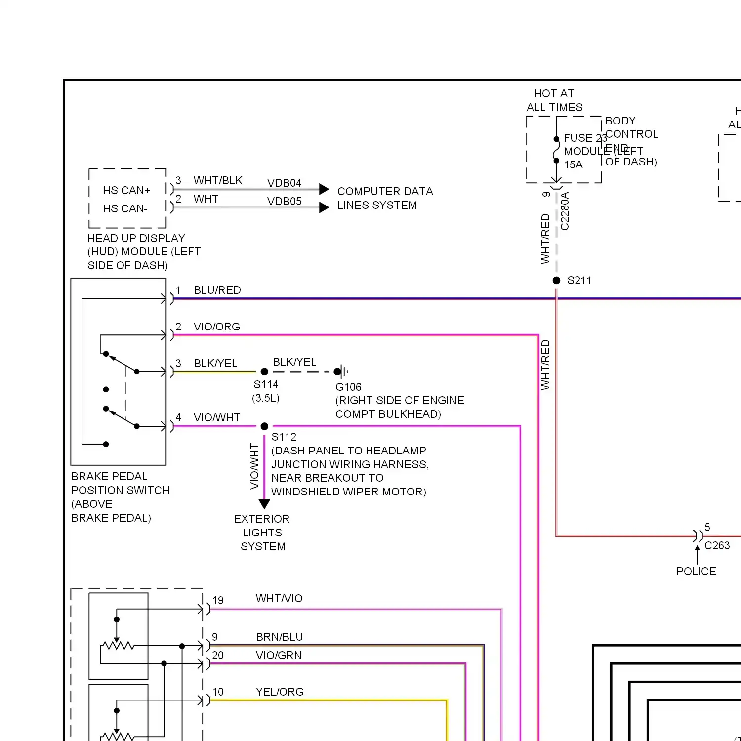Click COMPUTER DATA LINES SYSTEM text
The height and width of the screenshot is (741, 741).
(x=385, y=198)
